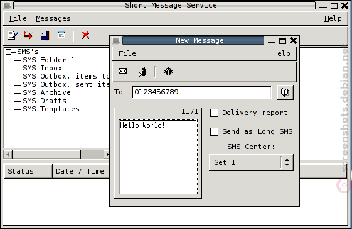Select SMS Drafts folder
The width and height of the screenshot is (352, 229).
pos(45,101)
